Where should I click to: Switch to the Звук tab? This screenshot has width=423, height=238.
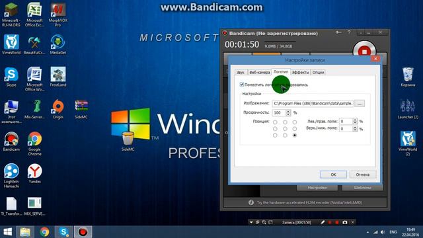point(241,72)
